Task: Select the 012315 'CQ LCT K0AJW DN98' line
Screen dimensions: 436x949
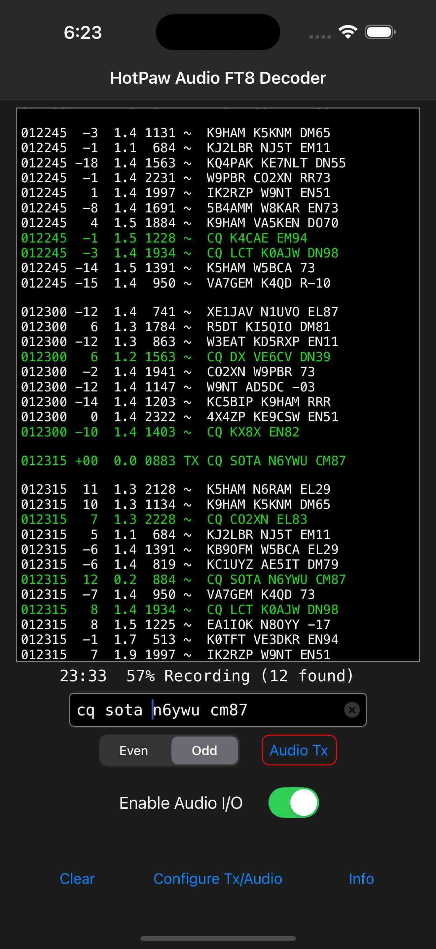Action: click(x=179, y=610)
